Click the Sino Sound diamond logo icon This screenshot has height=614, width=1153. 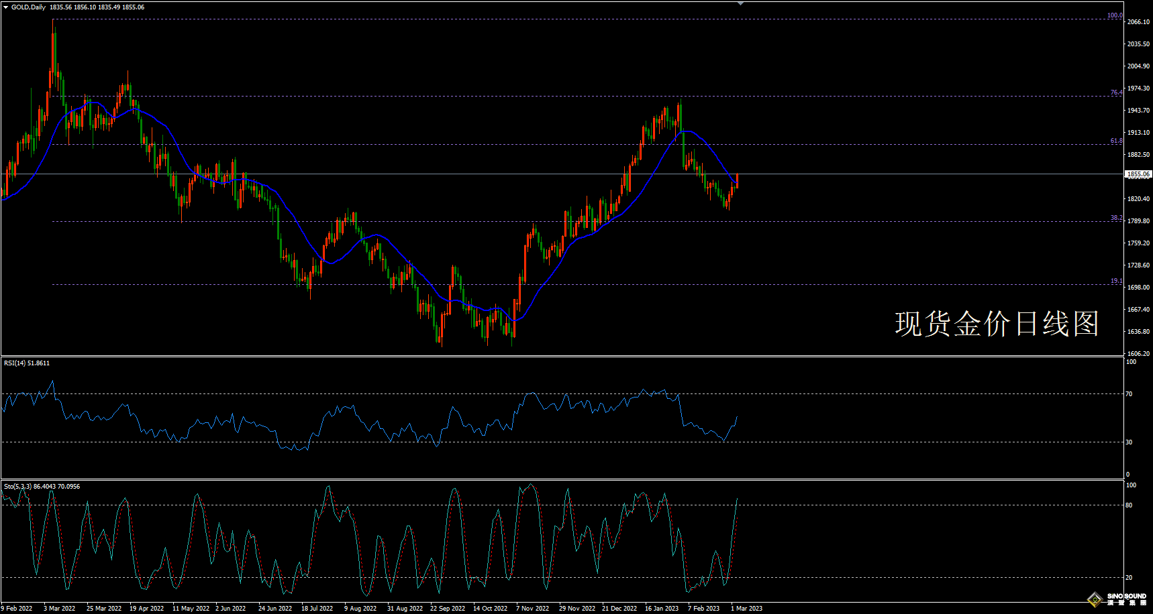coord(1095,599)
